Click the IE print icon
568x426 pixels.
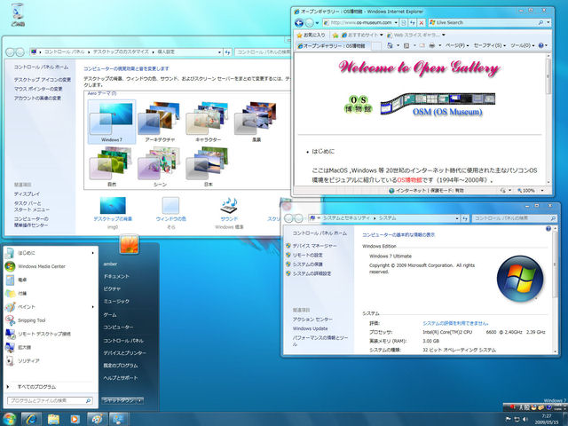click(432, 45)
